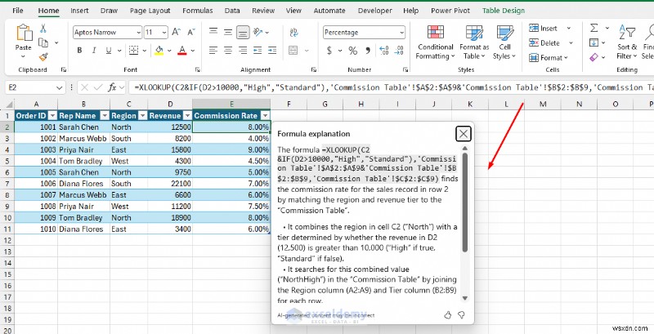This screenshot has width=654, height=334.
Task: Click Increase Decimal icon
Action: click(x=383, y=51)
